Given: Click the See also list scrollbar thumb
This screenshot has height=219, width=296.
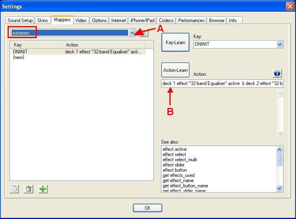Looking at the screenshot, I should 280,160.
